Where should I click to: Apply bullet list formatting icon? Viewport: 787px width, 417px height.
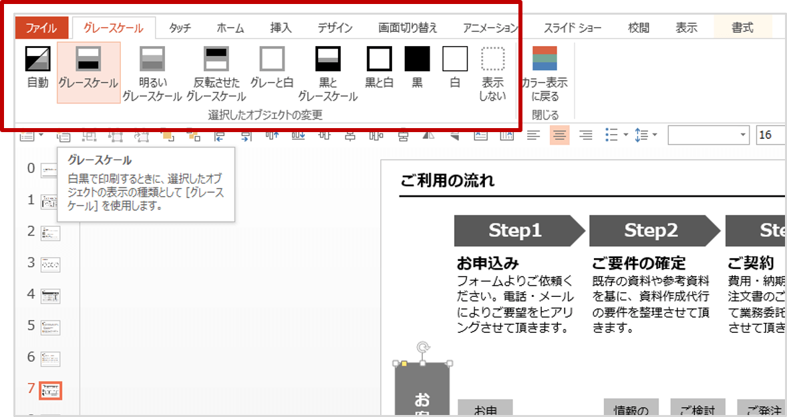tap(611, 135)
